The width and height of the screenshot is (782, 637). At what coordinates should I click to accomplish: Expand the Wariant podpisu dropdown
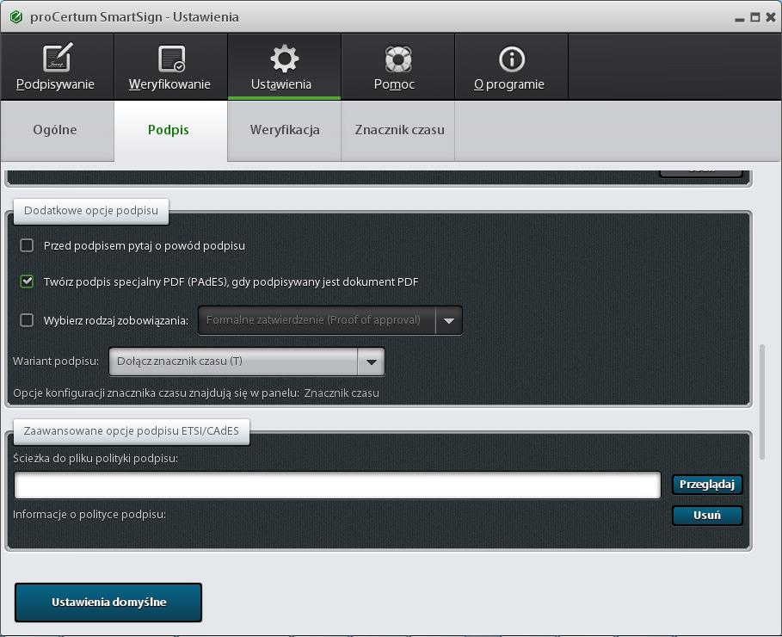tap(371, 362)
